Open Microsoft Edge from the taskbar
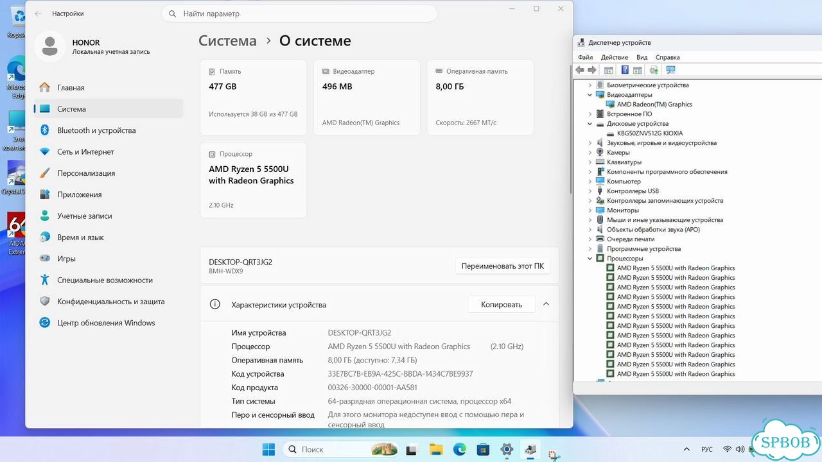Image resolution: width=822 pixels, height=462 pixels. click(459, 449)
